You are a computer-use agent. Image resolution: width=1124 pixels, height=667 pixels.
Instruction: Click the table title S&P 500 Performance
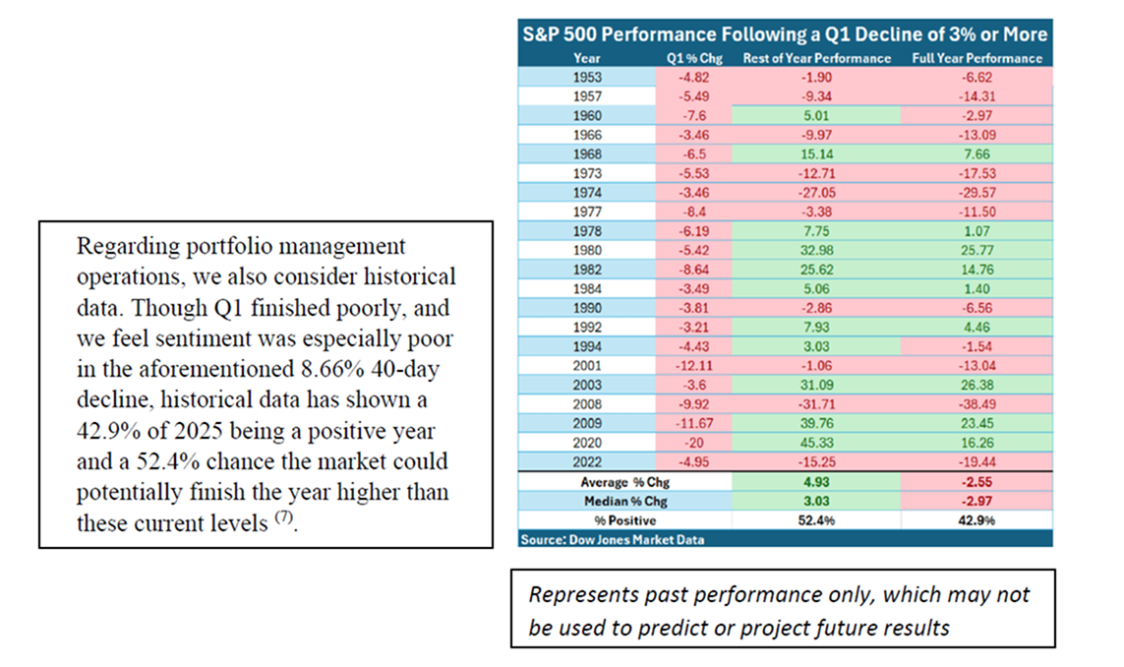[785, 34]
